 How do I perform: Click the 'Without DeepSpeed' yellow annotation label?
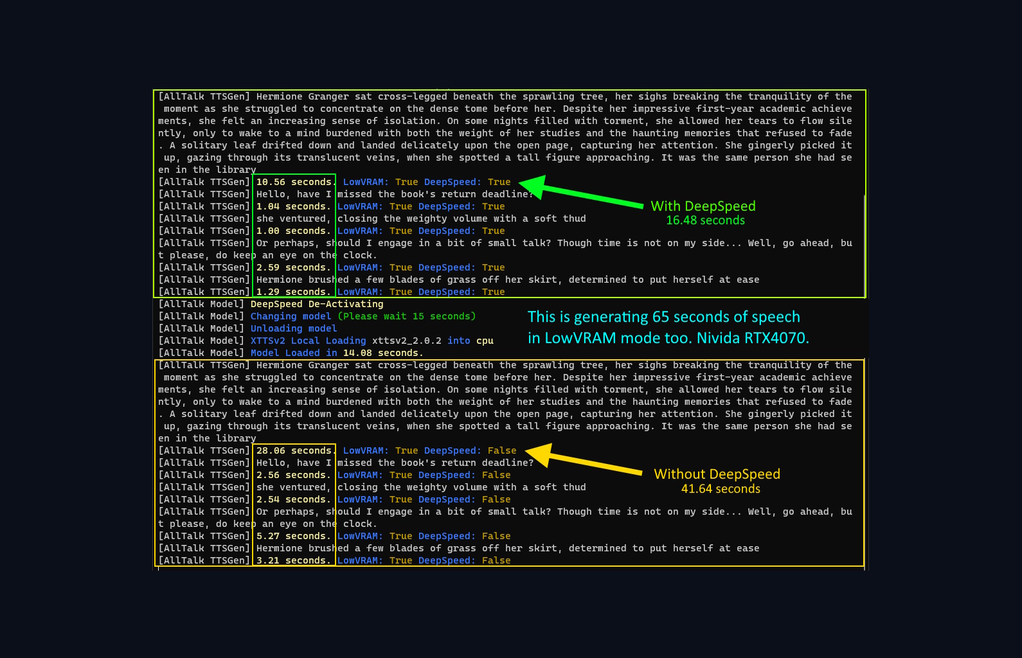(717, 474)
